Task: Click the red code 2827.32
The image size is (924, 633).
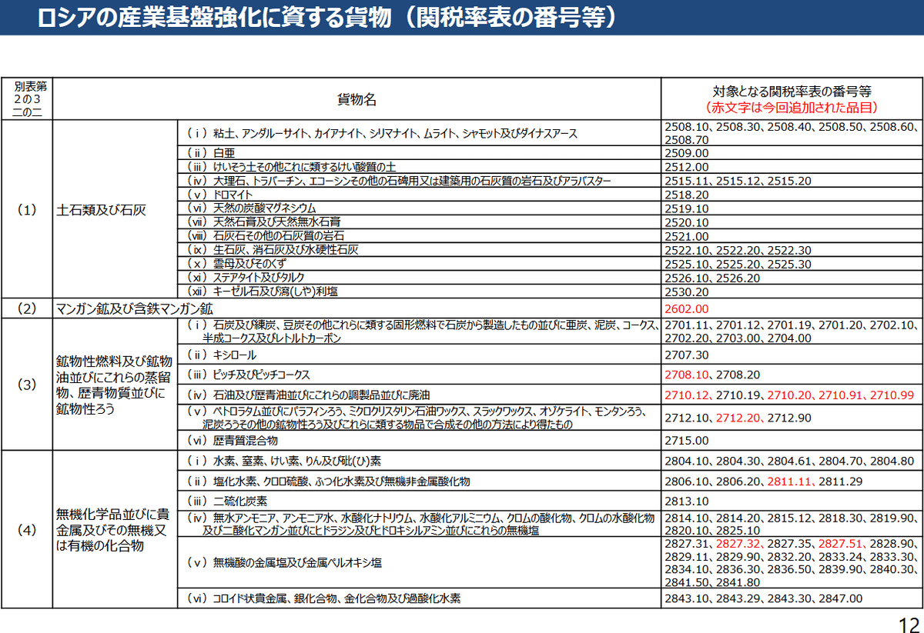Action: [738, 545]
